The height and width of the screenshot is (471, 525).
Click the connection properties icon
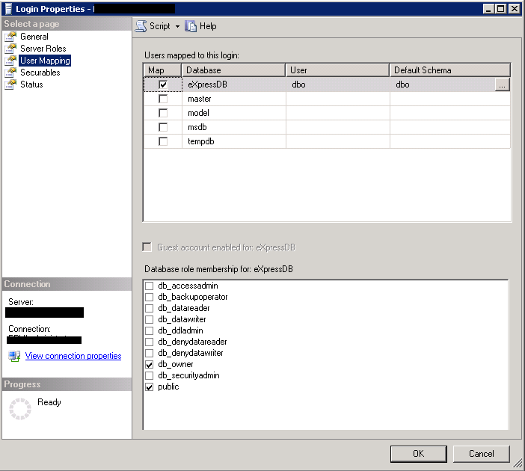point(14,356)
